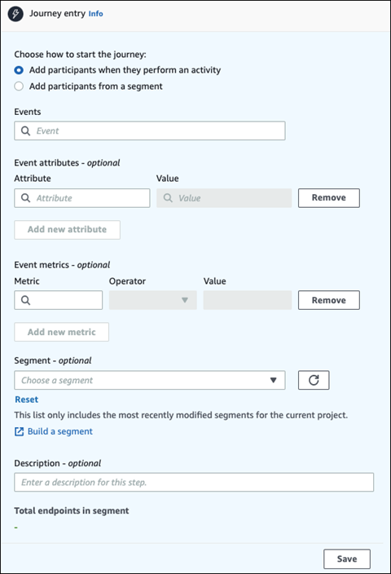
Task: Click the magnifier icon in Attribute field
Action: point(25,198)
